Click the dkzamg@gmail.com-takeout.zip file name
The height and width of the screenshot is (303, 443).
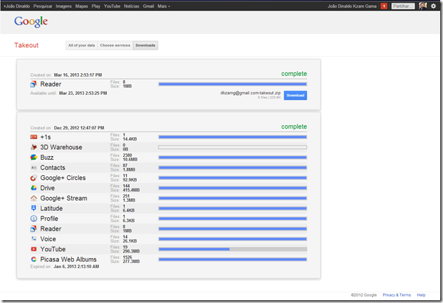[250, 93]
